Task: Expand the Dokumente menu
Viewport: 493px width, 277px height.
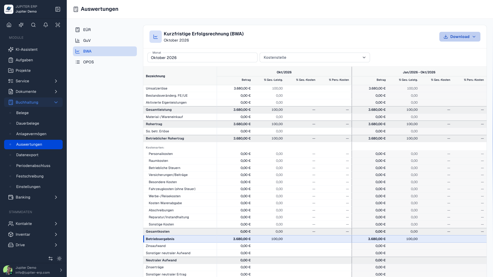Action: click(33, 92)
